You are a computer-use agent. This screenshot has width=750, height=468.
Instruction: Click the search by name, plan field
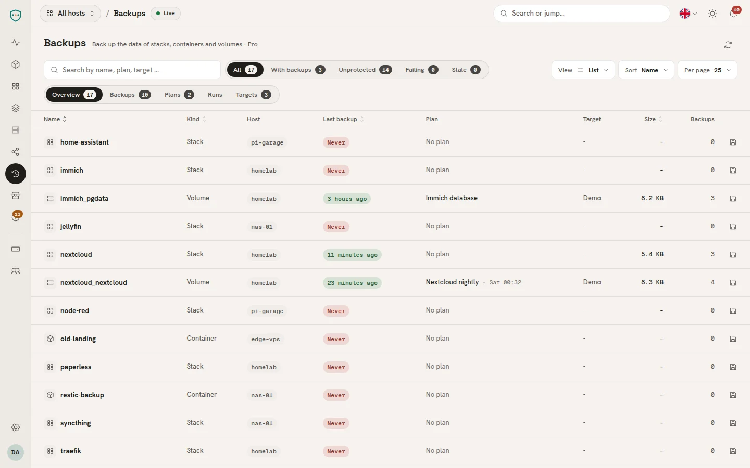(132, 70)
